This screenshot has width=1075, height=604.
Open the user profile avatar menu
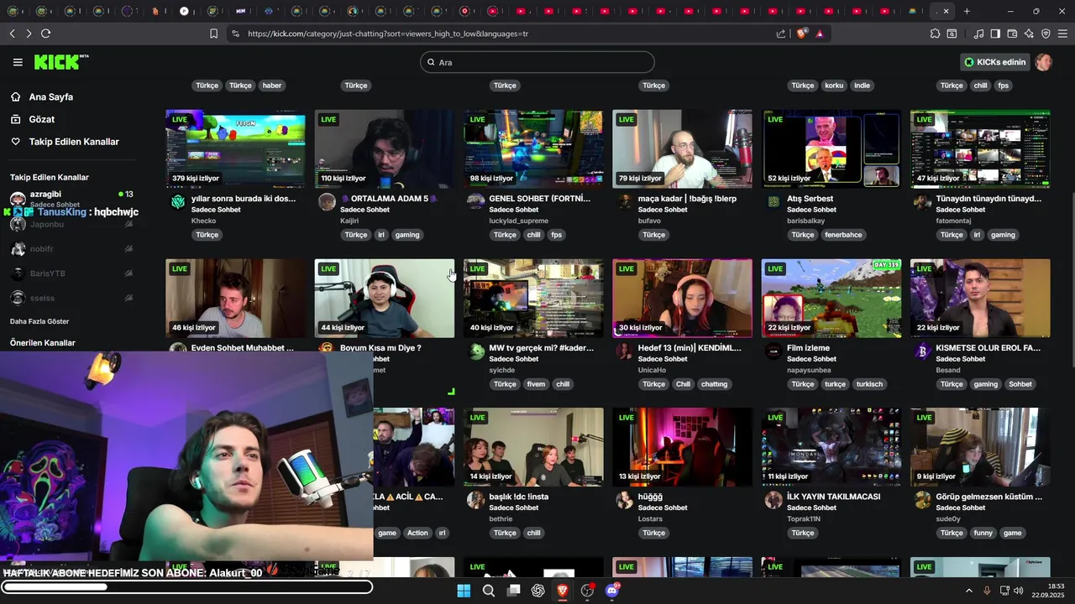(x=1044, y=62)
